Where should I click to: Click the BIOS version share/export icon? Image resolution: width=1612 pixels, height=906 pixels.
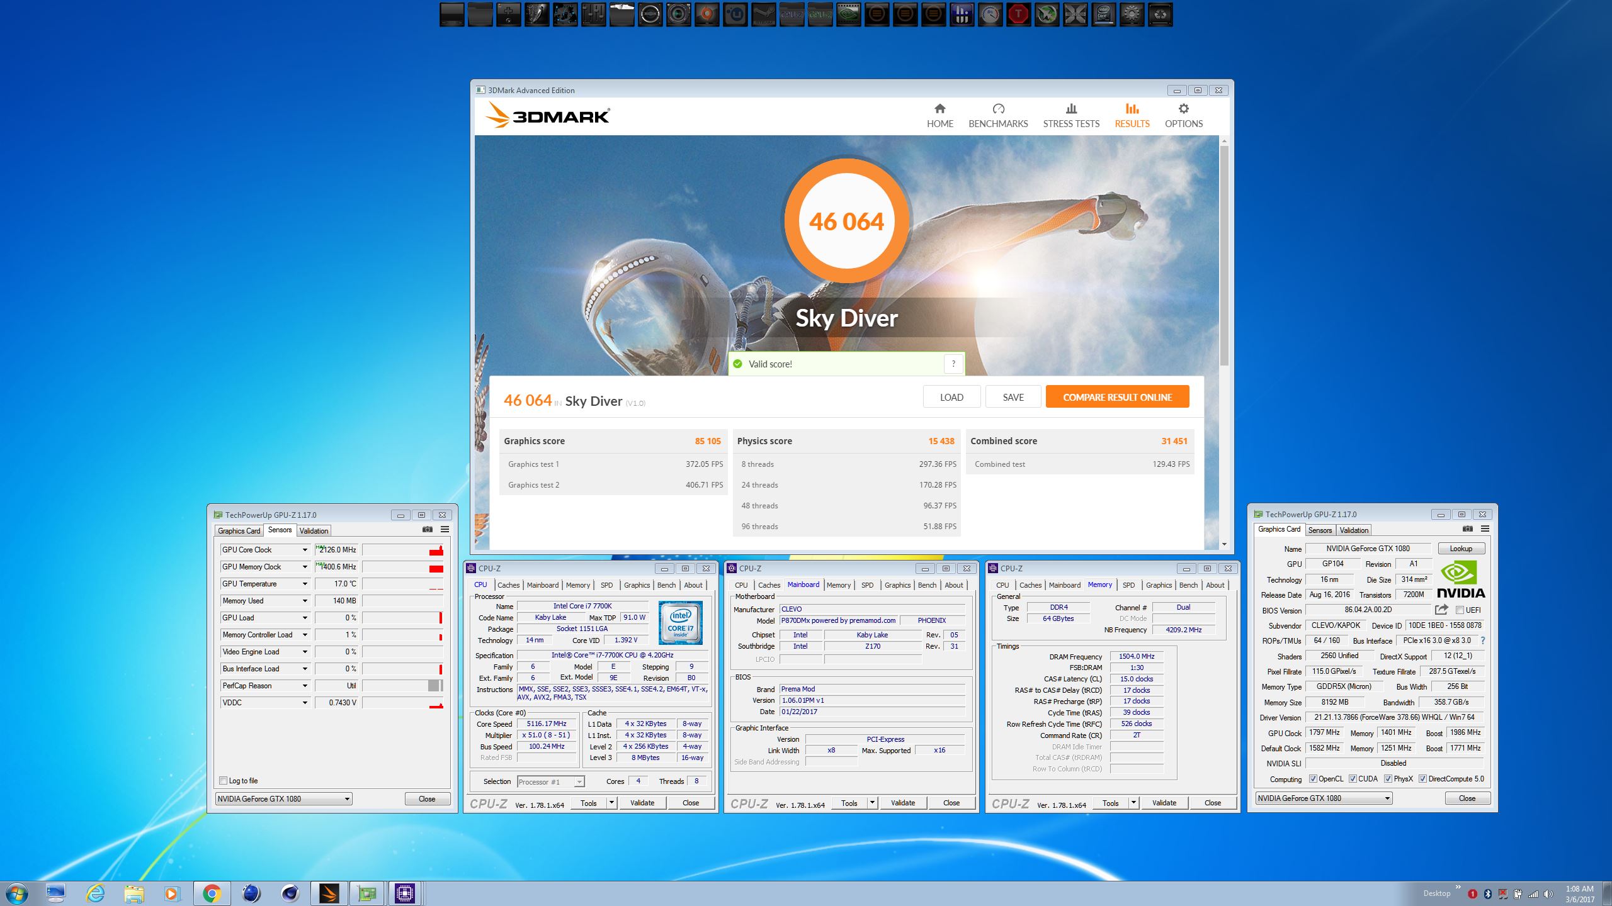click(x=1441, y=610)
